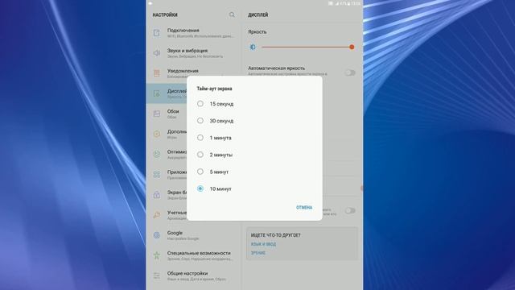Open Звуки и вибрация settings entry

[194, 53]
